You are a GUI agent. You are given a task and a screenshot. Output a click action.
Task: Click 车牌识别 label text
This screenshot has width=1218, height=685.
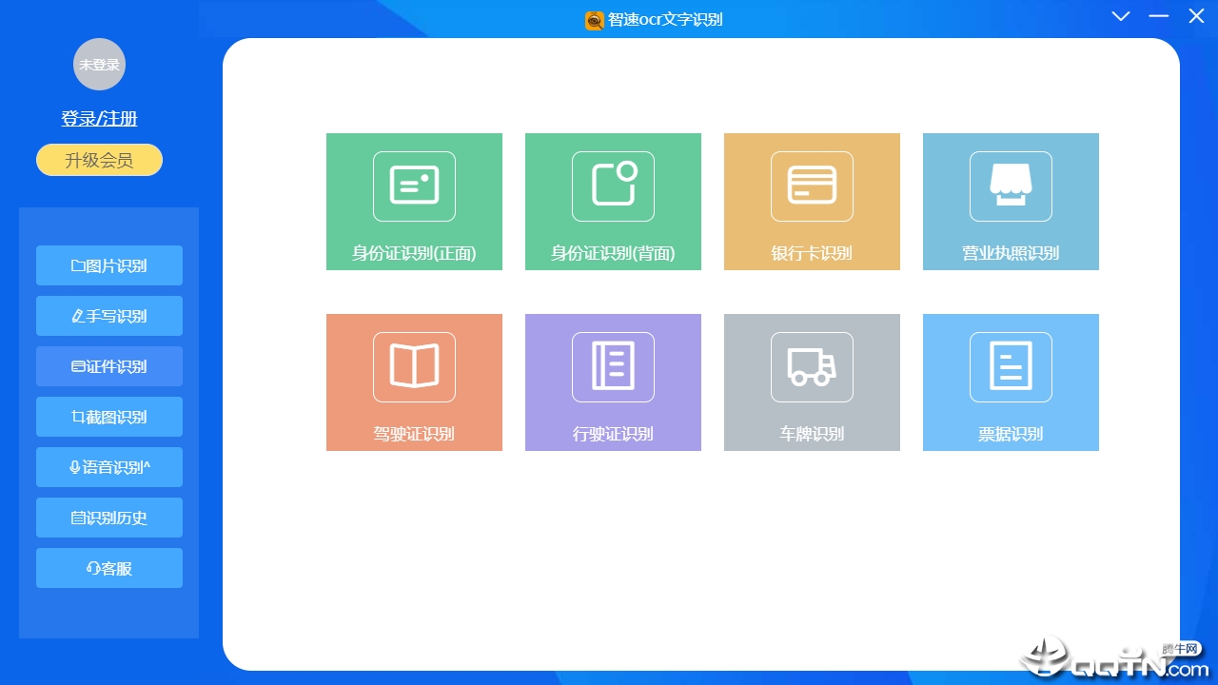point(812,434)
